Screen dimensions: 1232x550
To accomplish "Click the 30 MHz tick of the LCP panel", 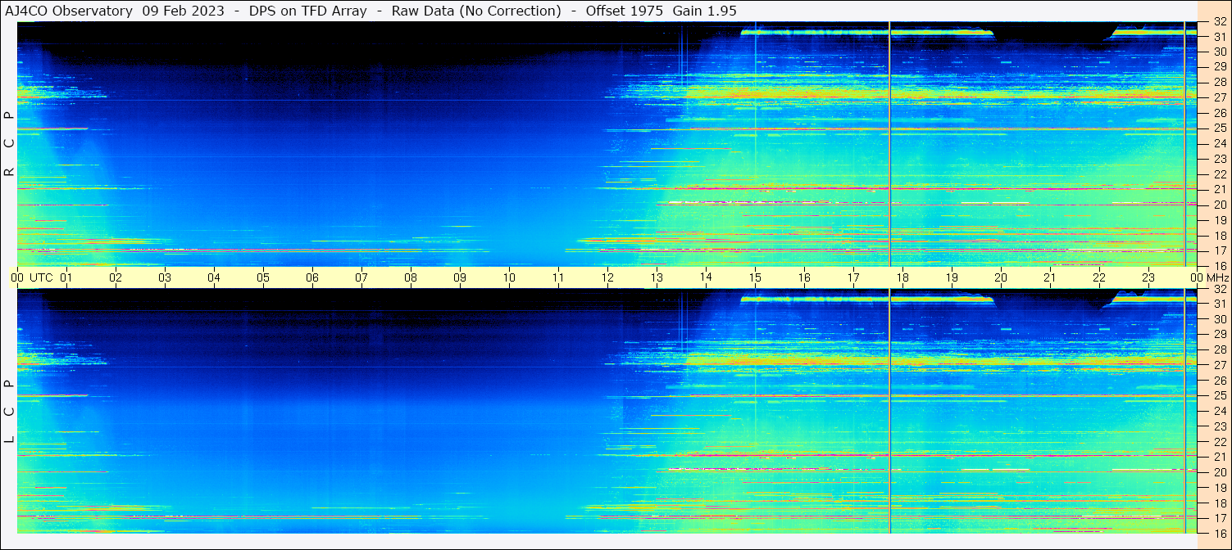I will 1219,319.
